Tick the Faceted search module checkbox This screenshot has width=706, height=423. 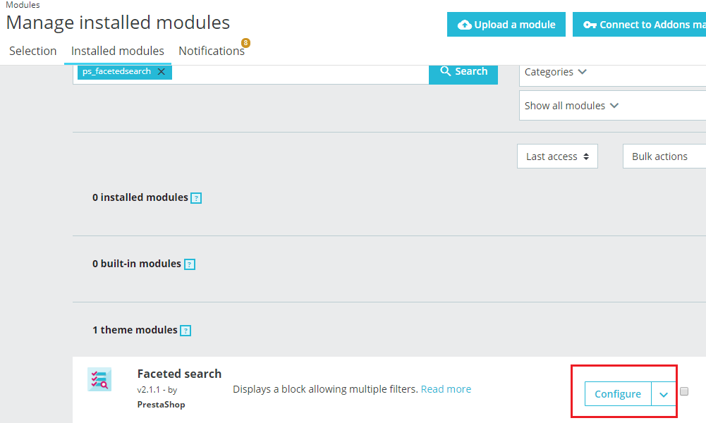tap(684, 391)
